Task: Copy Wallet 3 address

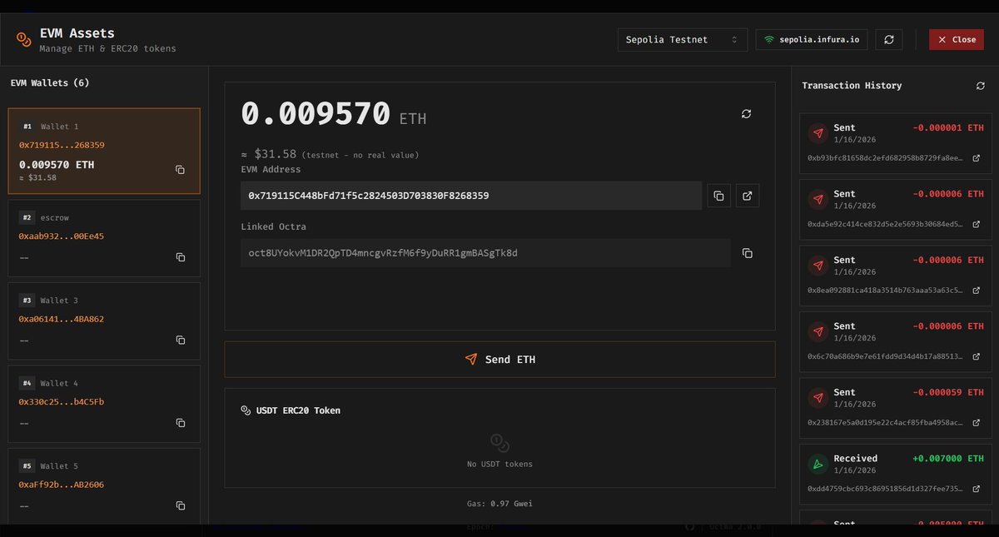Action: pyautogui.click(x=180, y=340)
